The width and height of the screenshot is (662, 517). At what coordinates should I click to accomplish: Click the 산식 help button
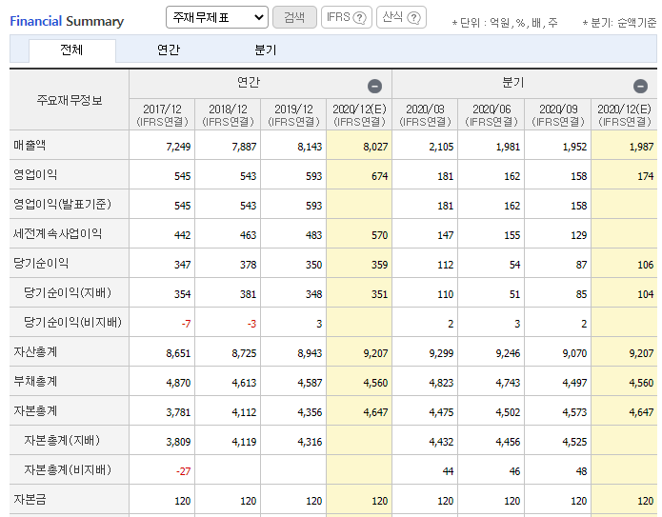401,17
